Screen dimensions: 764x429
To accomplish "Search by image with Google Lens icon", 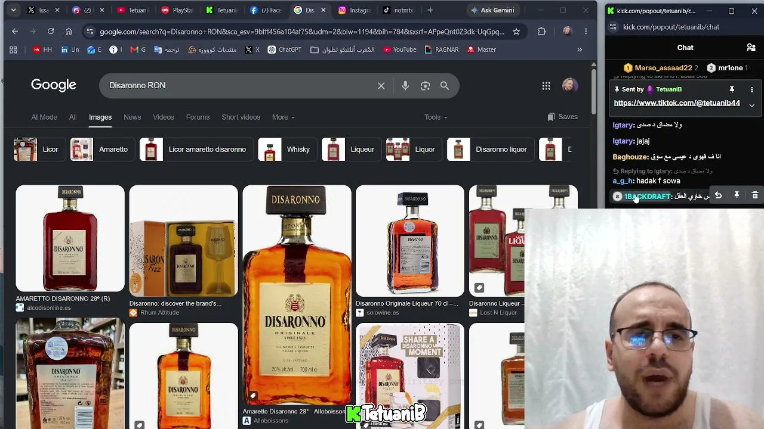I will [425, 86].
